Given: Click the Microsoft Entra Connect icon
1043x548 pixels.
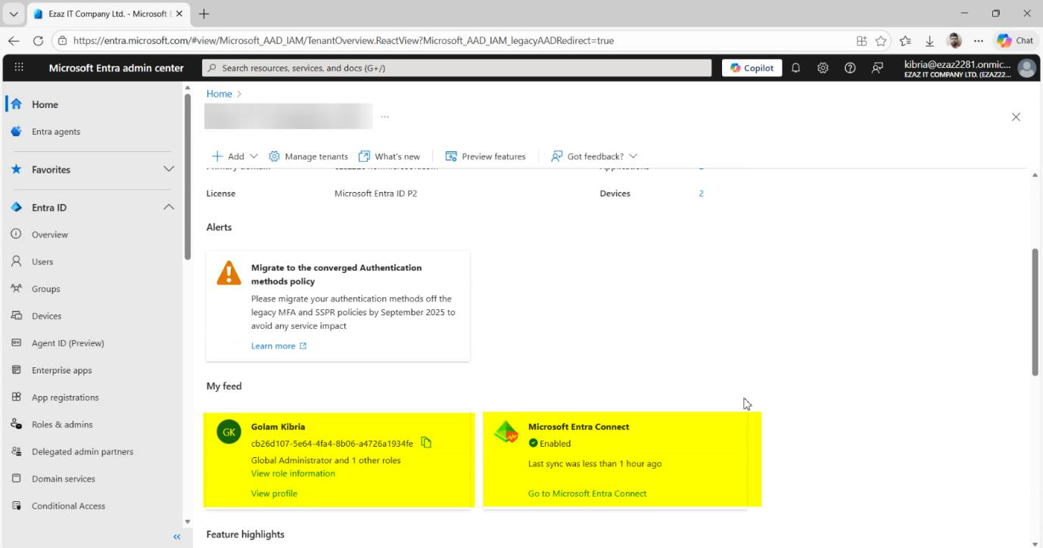Looking at the screenshot, I should (x=506, y=433).
